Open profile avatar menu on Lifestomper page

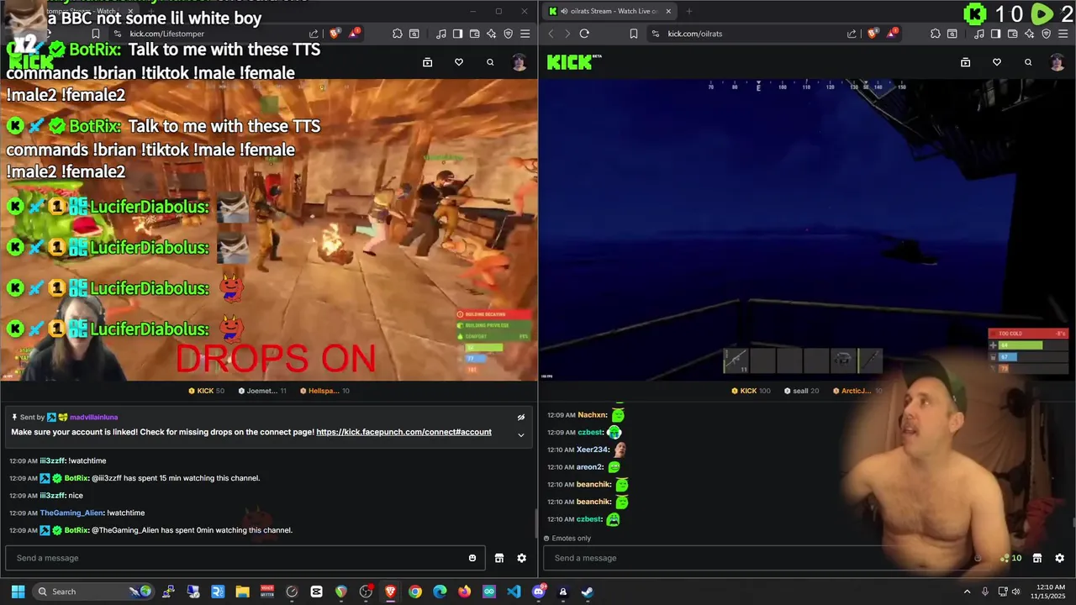[x=520, y=62]
